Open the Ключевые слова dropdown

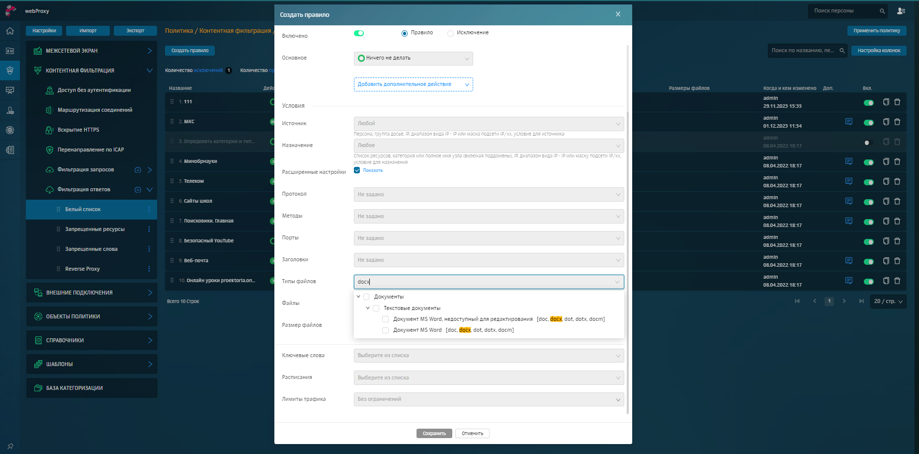489,356
